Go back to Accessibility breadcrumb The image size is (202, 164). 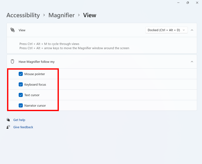(x=23, y=15)
